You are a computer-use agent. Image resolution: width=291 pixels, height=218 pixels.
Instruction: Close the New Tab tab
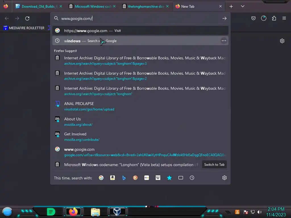point(221,6)
